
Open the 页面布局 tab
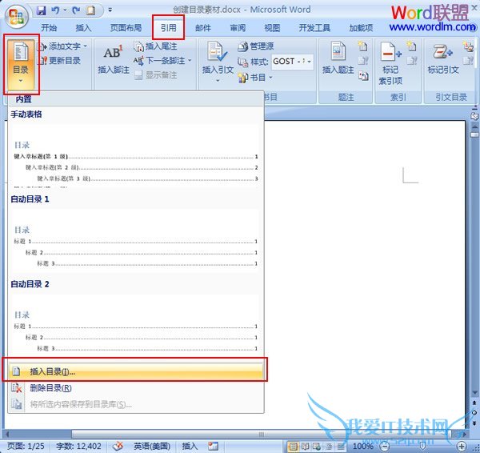point(126,28)
